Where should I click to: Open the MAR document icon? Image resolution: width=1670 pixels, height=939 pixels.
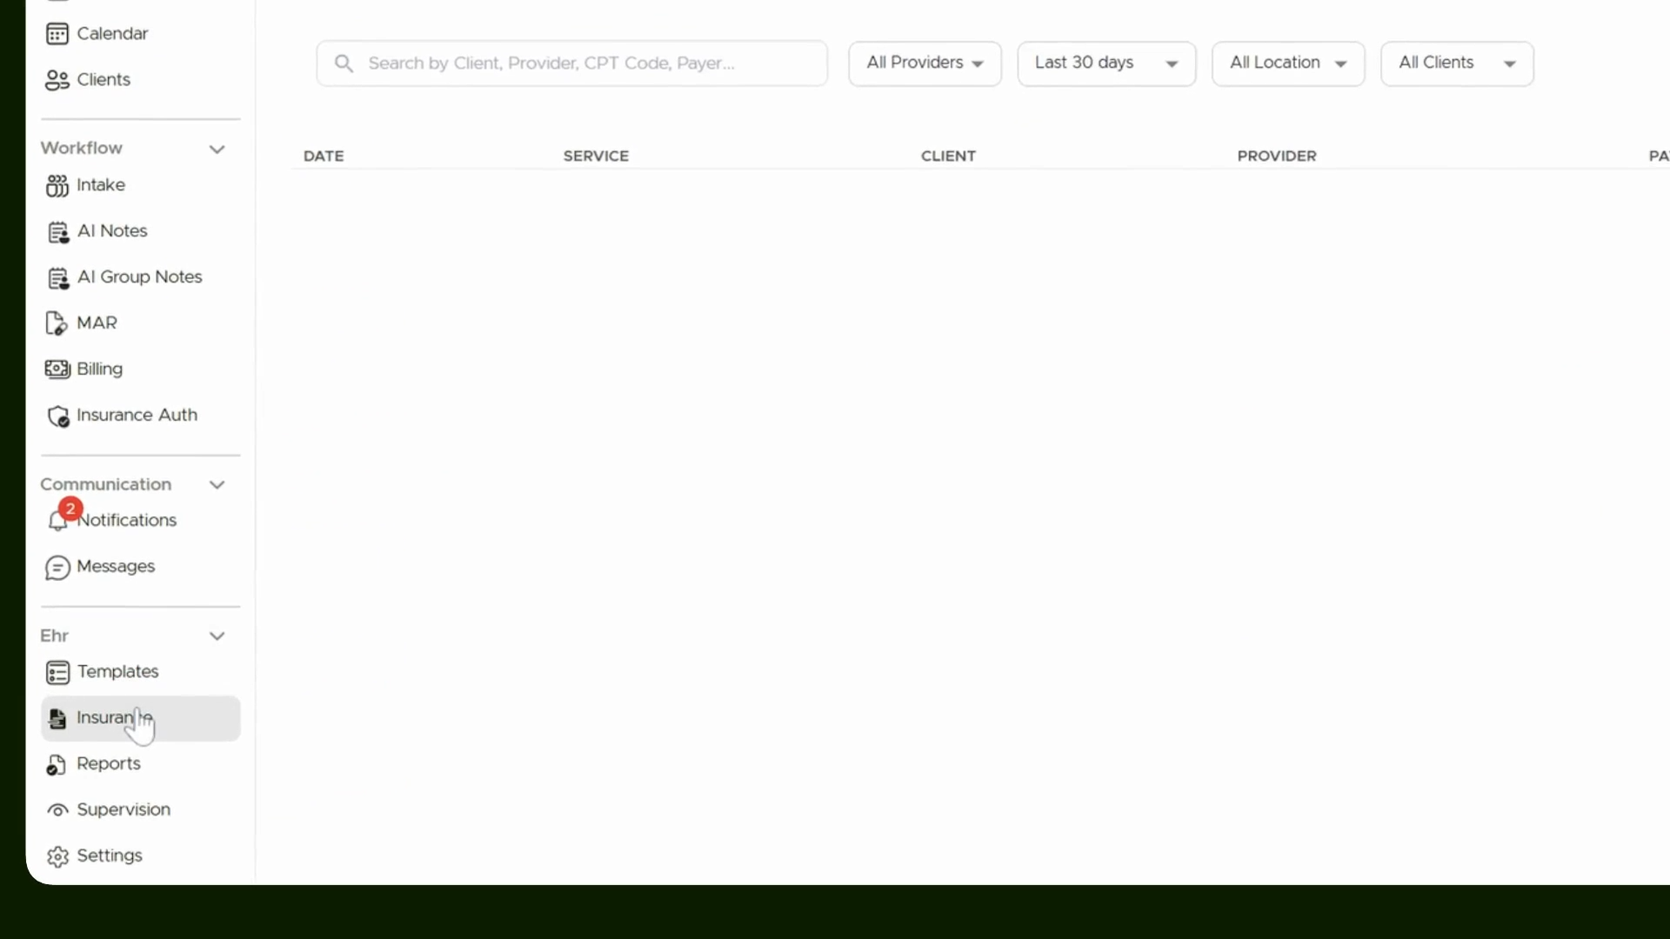[x=56, y=323]
